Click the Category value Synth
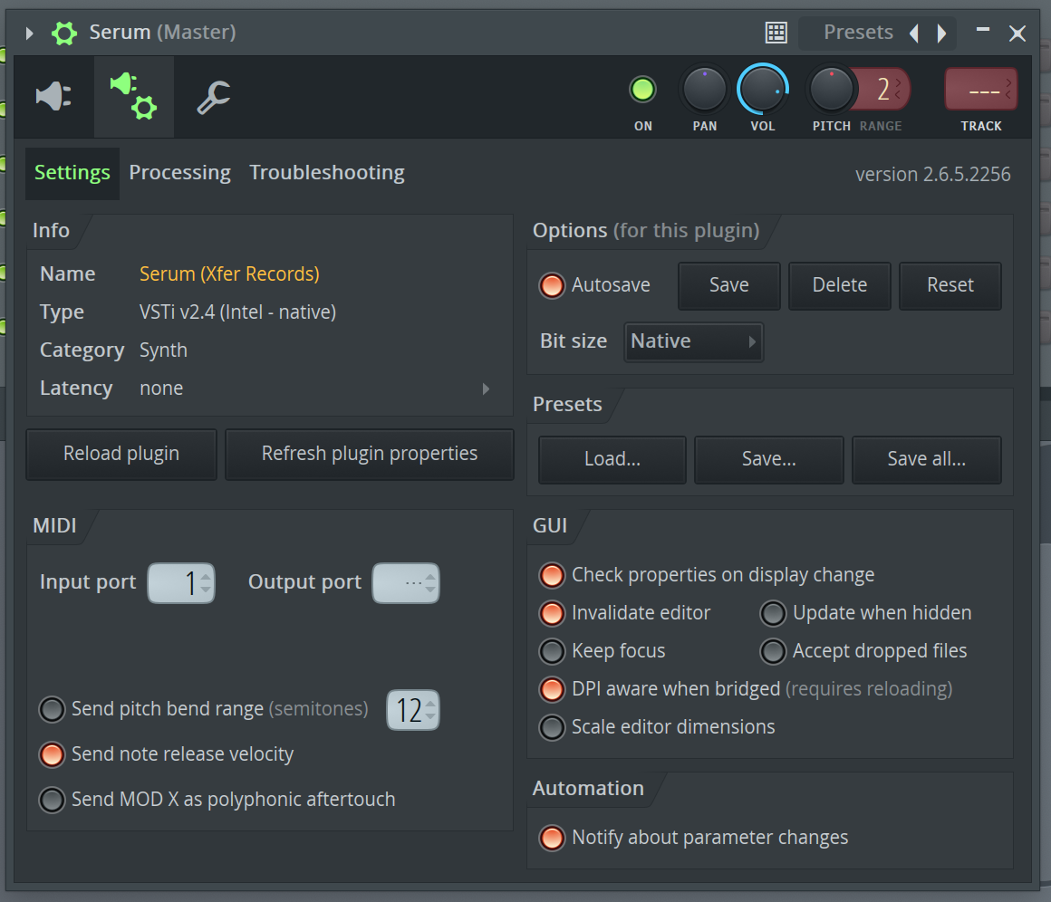The image size is (1051, 902). (164, 350)
